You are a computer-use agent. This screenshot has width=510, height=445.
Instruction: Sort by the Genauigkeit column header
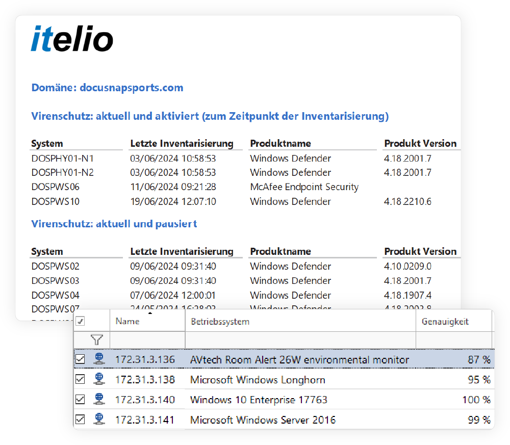click(454, 321)
